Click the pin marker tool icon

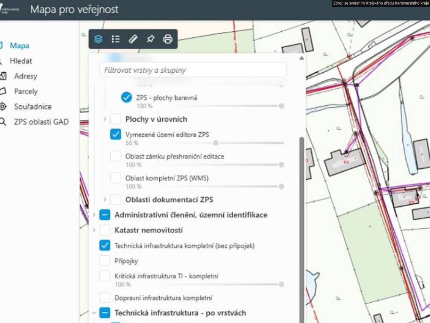[151, 39]
